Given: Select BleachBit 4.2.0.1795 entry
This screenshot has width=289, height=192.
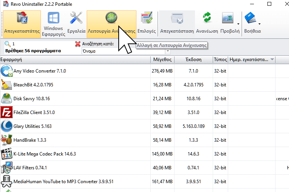Looking at the screenshot, I should click(33, 85).
